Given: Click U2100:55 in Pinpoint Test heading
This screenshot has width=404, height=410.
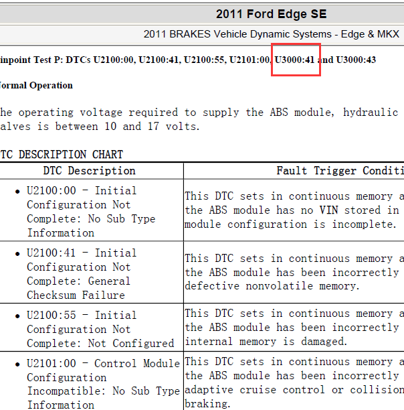Looking at the screenshot, I should click(204, 60).
